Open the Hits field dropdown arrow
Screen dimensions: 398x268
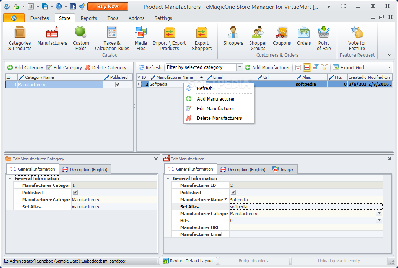(x=380, y=220)
